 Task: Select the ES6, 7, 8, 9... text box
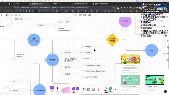coord(22,19)
